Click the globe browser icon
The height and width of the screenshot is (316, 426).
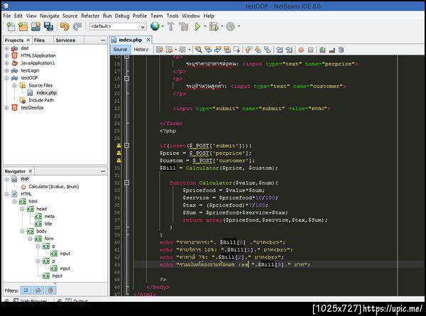pos(155,26)
